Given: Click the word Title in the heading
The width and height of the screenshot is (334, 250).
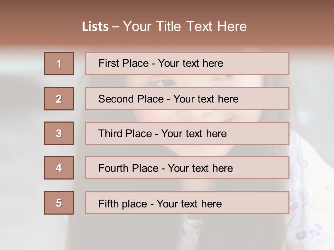Looking at the screenshot, I should point(169,26).
